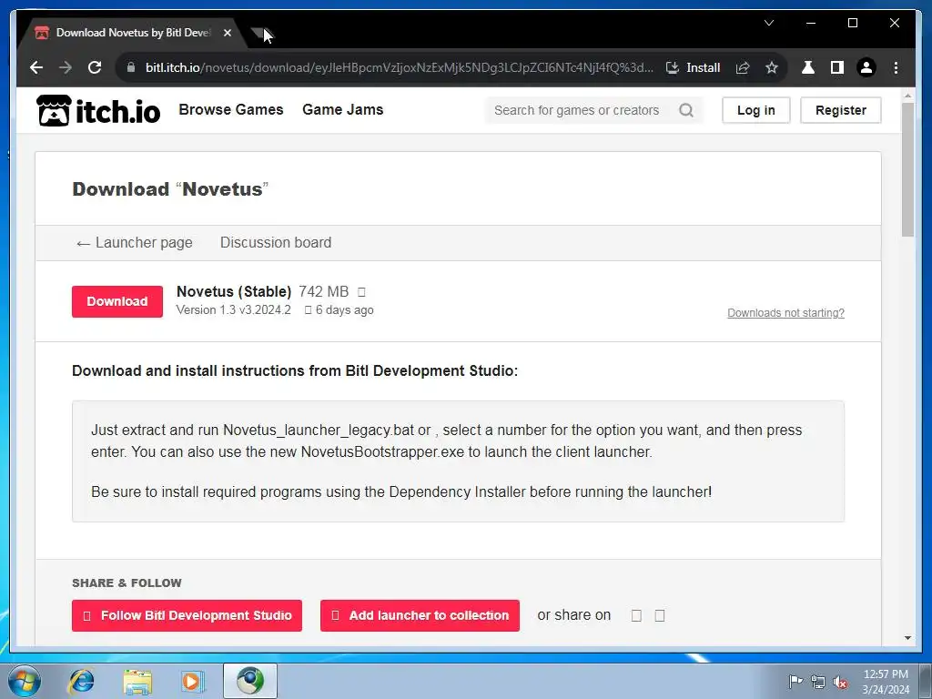Click the first share icon after 'or share on'

point(636,615)
